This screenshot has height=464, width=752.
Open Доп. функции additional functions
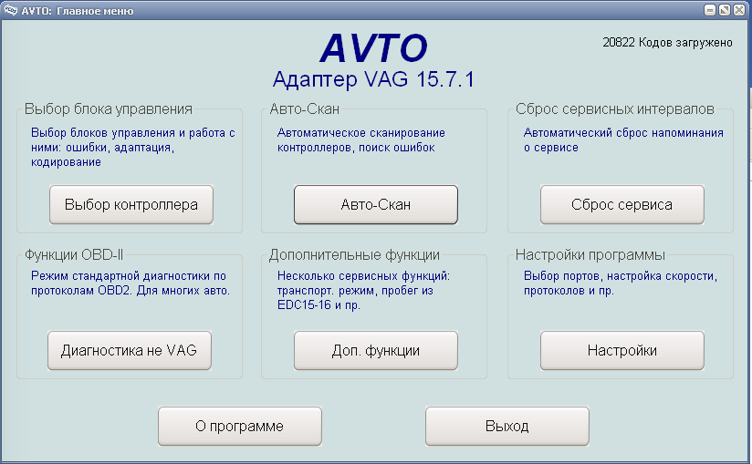[x=375, y=350]
